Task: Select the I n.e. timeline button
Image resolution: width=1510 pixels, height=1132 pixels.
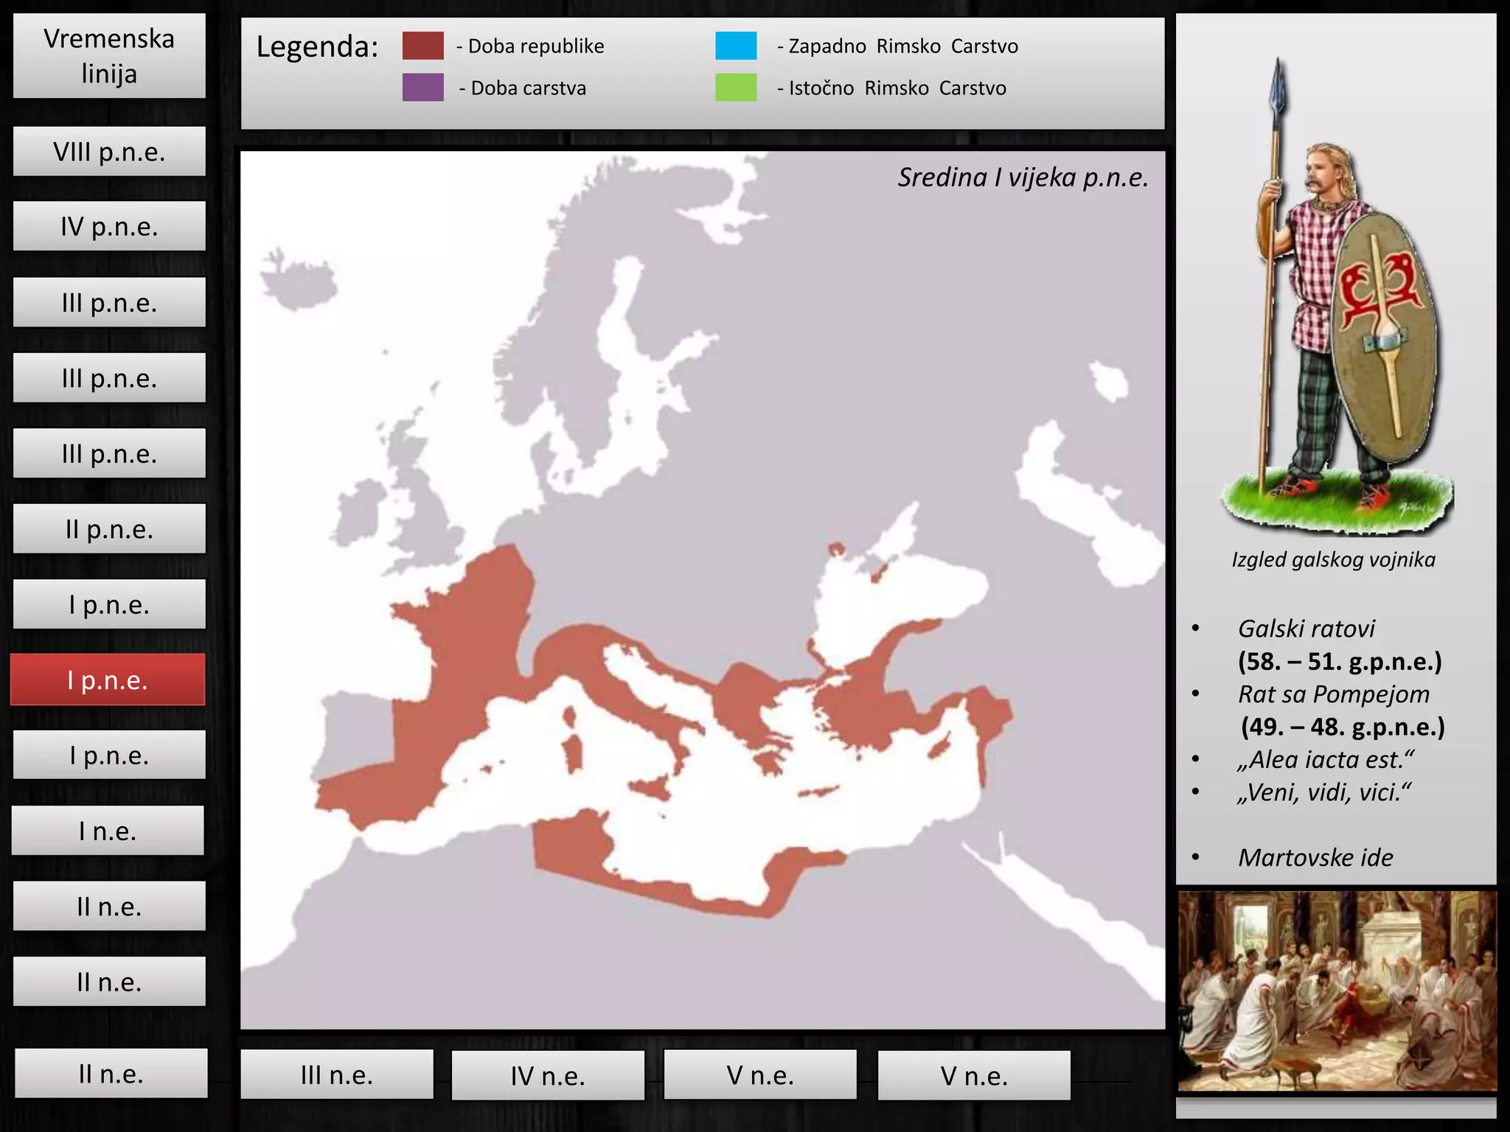Action: [108, 831]
